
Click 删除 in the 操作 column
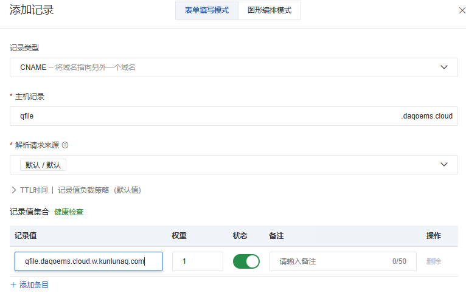(x=433, y=261)
